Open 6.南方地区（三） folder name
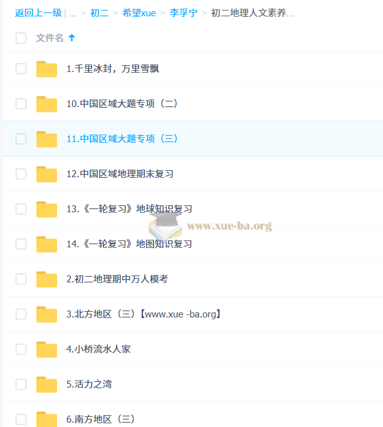 100,419
